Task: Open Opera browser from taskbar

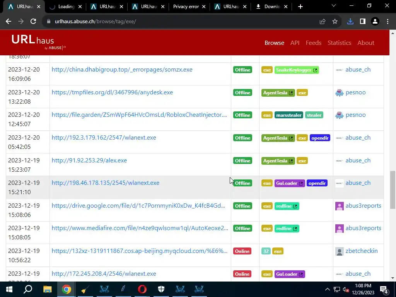Action: (142, 289)
